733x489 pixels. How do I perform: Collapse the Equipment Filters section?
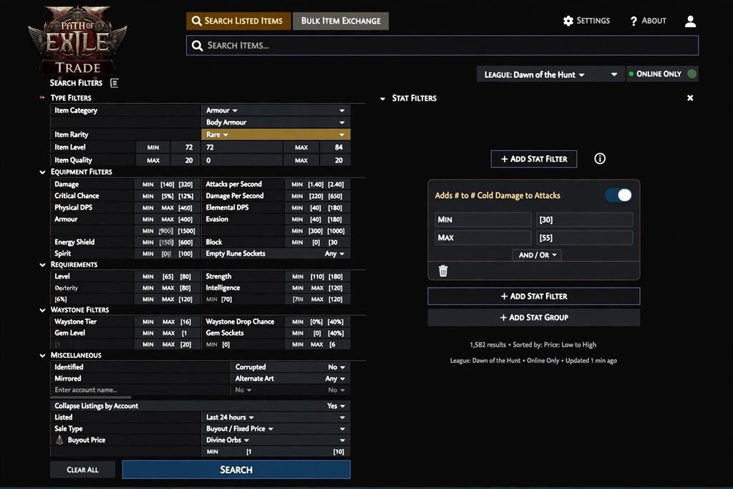42,172
